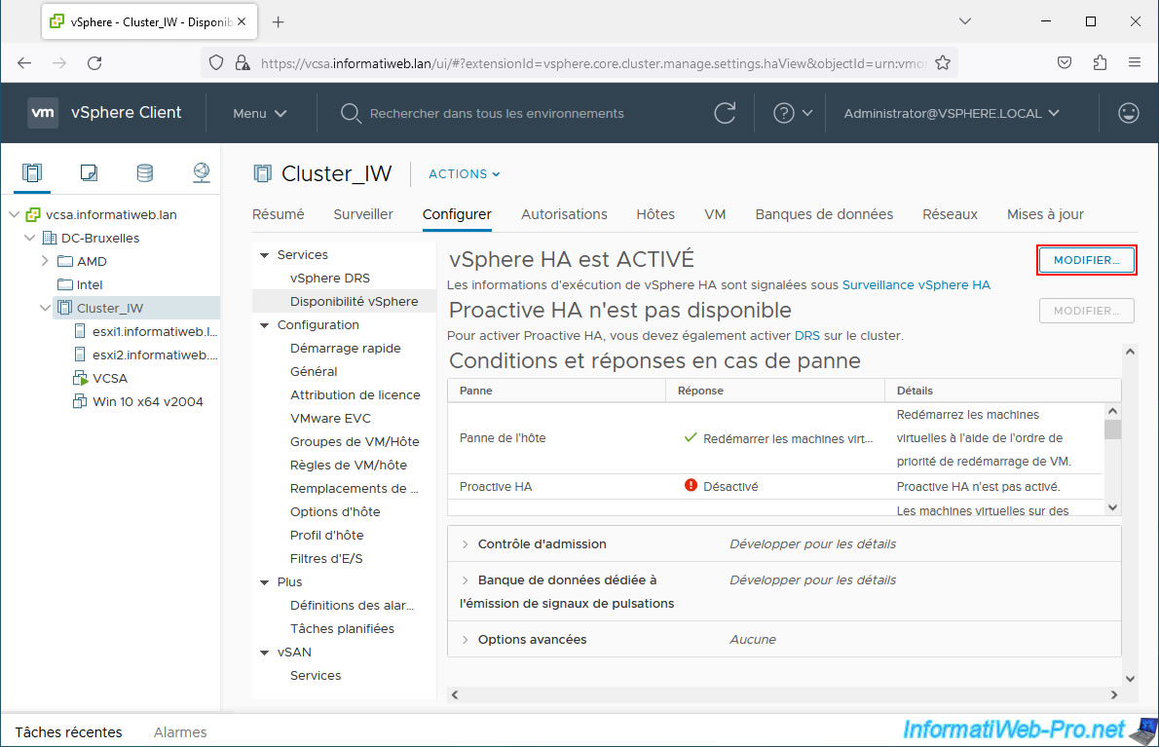Click the Cluster_IW title icon

point(262,173)
